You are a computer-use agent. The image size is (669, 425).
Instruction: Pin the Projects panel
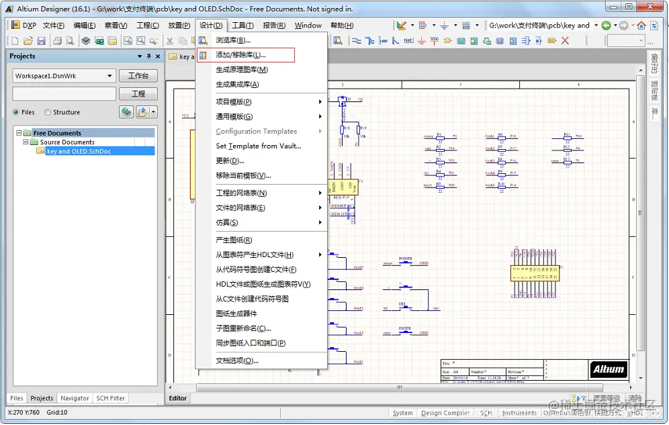[148, 56]
